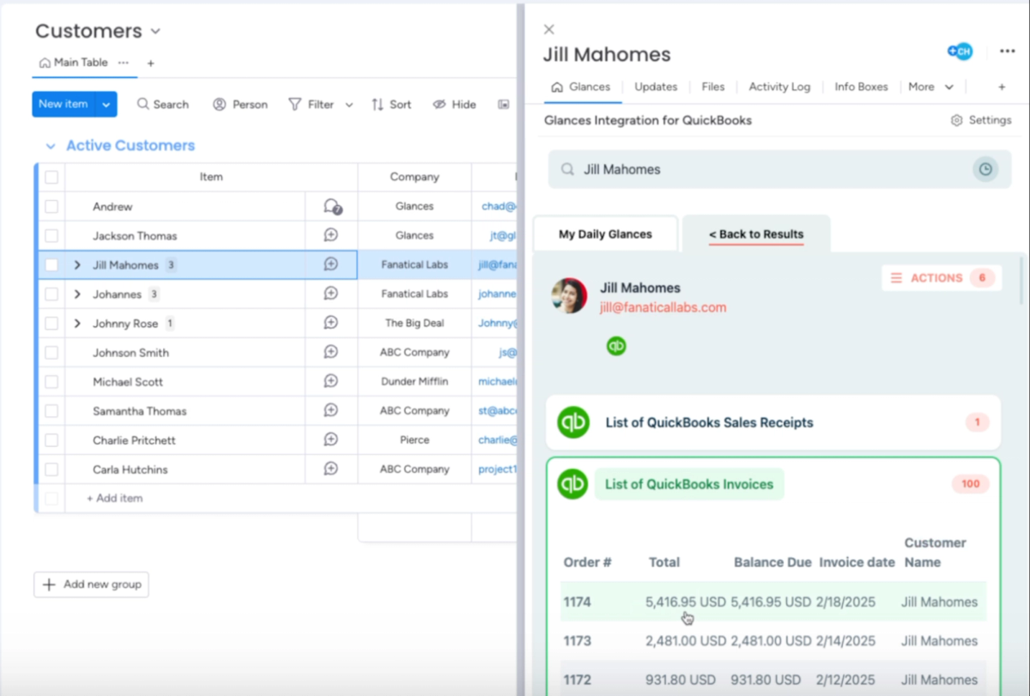
Task: Click the QuickBooks icon under Jill's email
Action: (616, 346)
